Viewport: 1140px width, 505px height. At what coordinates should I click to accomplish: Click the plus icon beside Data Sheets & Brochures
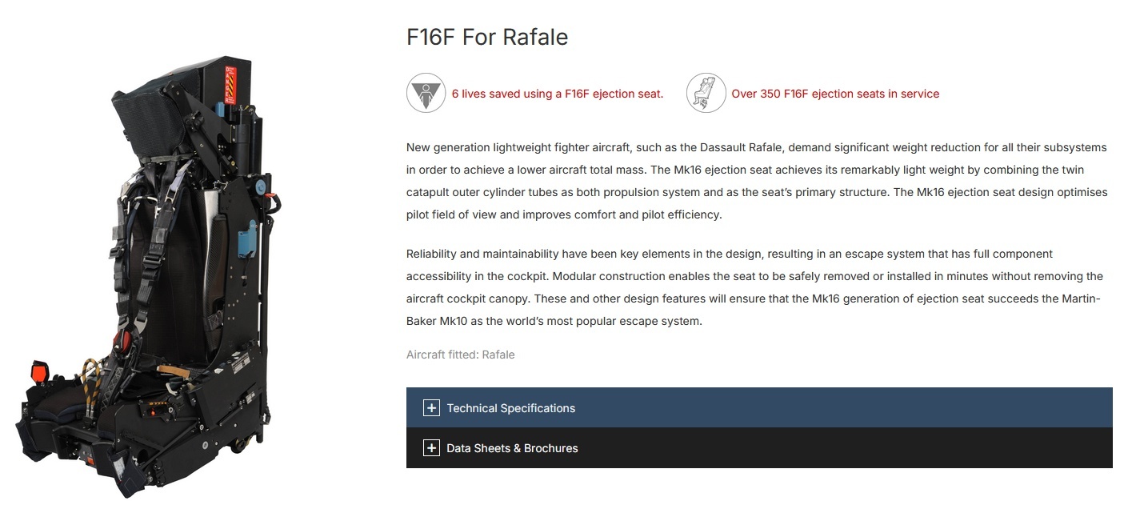pos(431,448)
